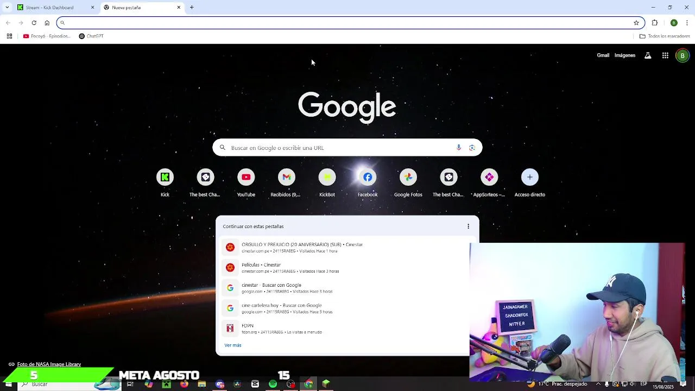Open the Spotify taskbar icon
Screen dimensions: 695x391
coord(273,384)
